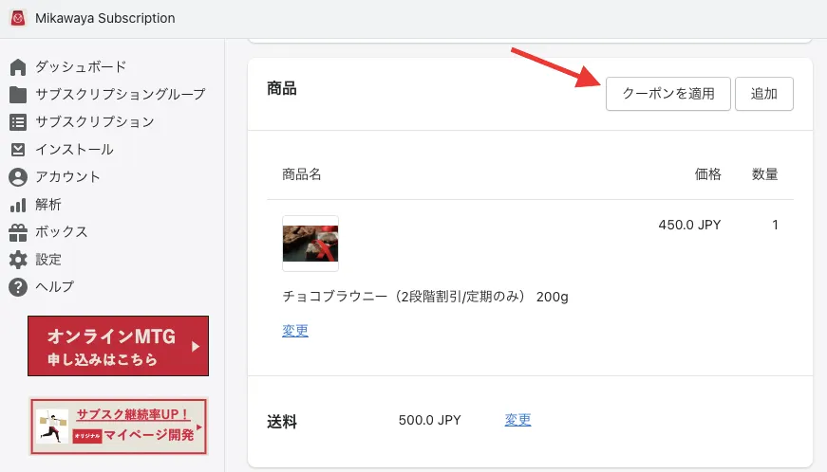The width and height of the screenshot is (827, 472).
Task: Click the Mikawaya Subscription app logo icon
Action: point(18,18)
